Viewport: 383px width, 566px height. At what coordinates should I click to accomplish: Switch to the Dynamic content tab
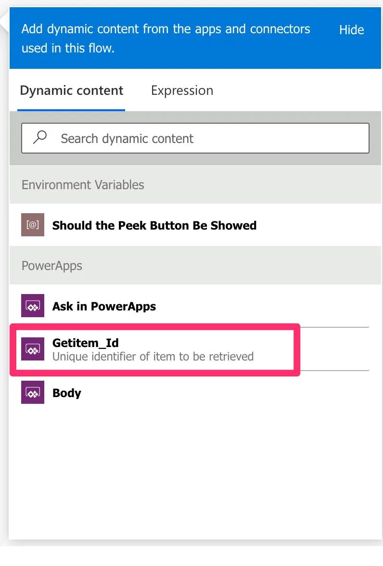pos(71,90)
